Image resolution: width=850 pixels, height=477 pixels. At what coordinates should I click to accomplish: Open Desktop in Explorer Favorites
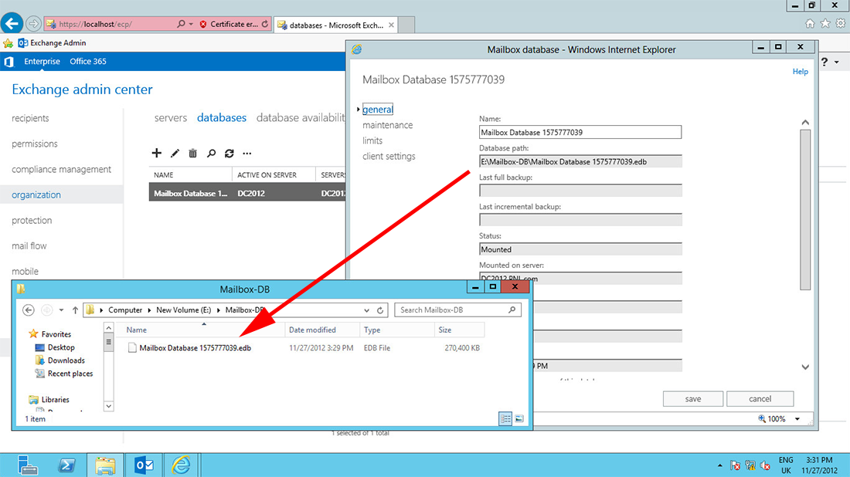(61, 347)
